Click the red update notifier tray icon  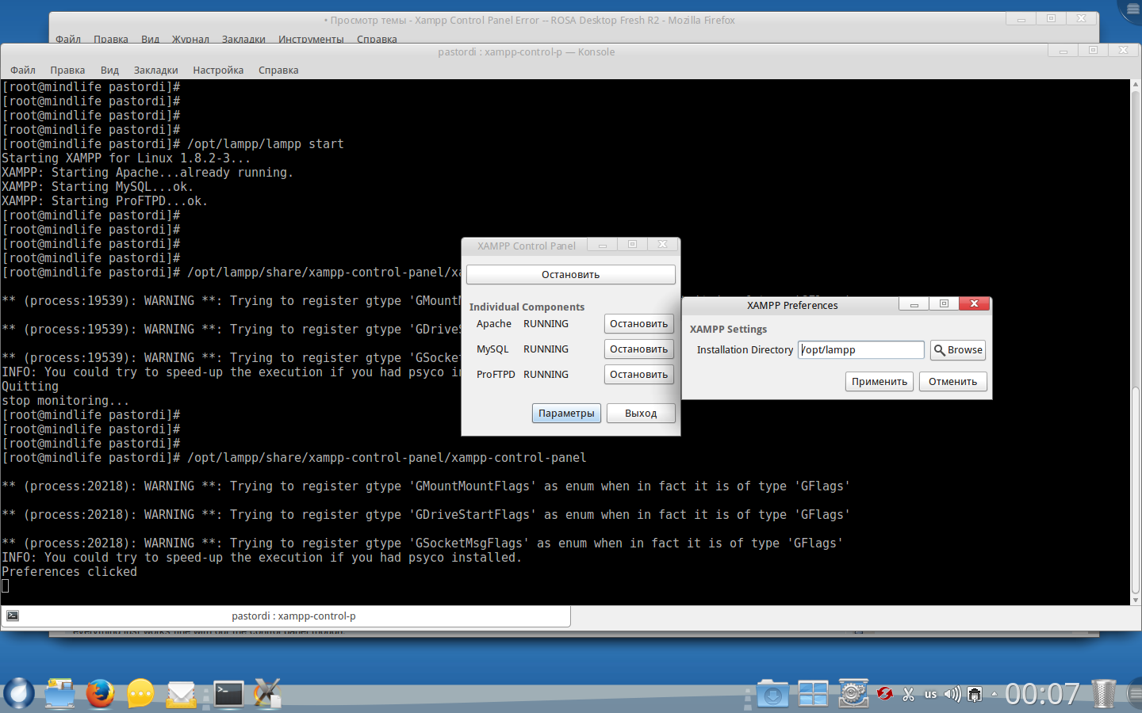885,694
